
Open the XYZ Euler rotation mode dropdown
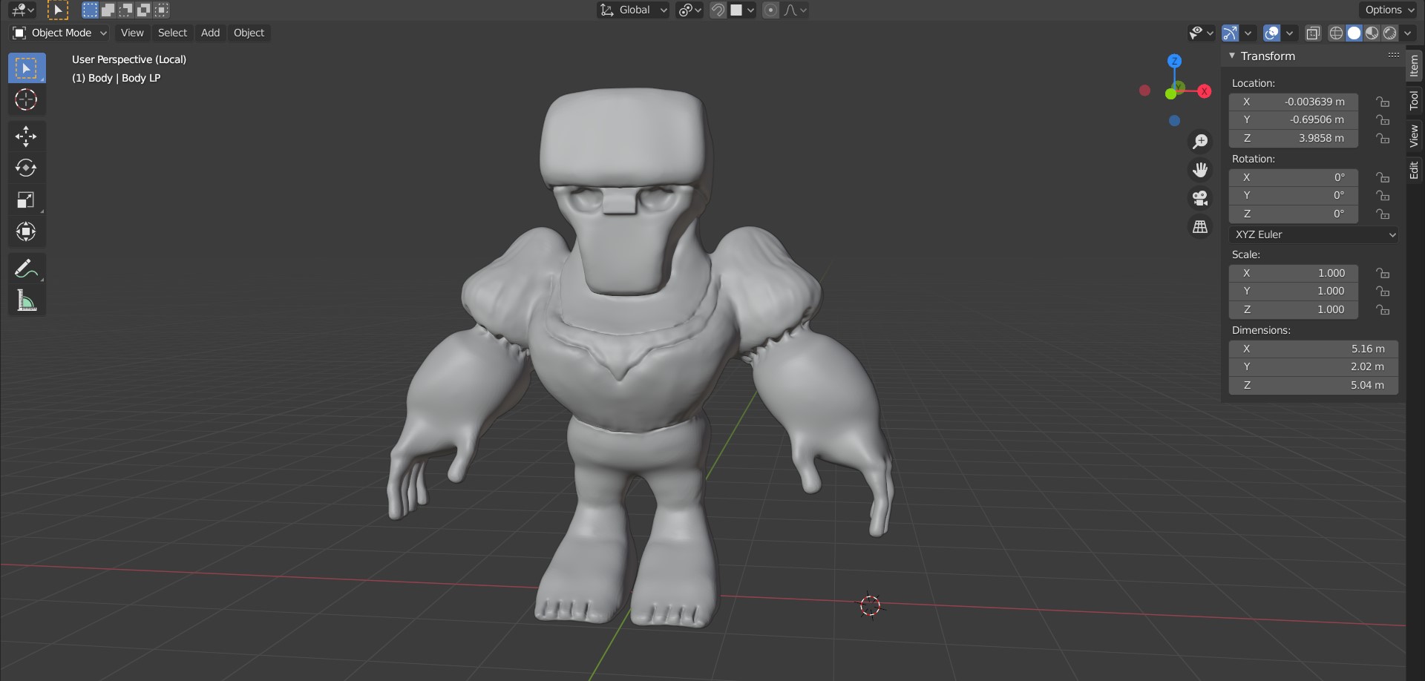point(1314,234)
